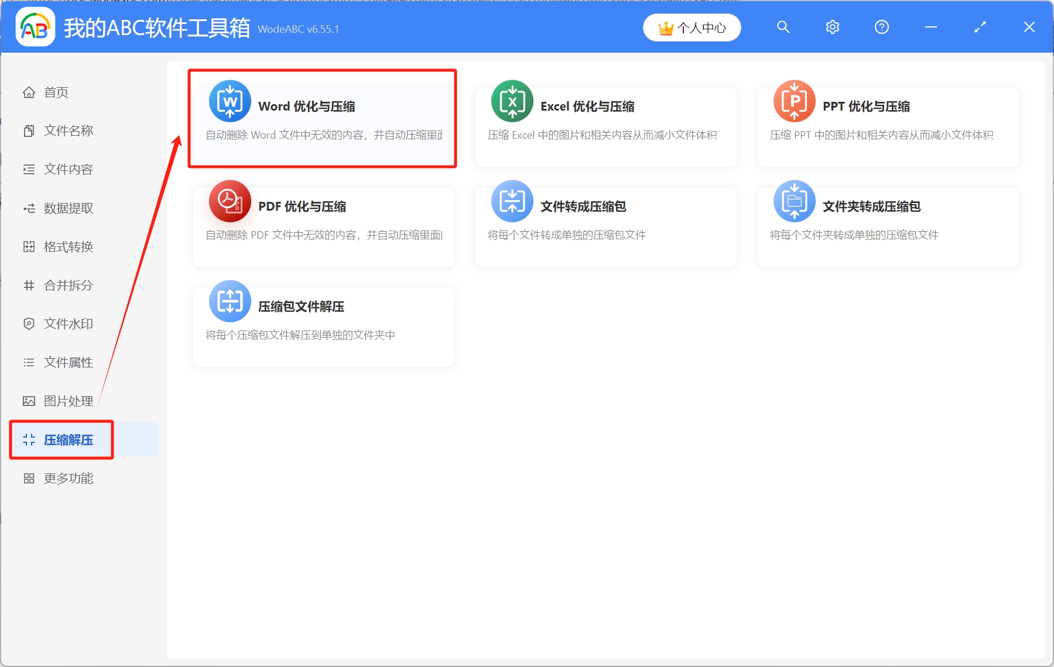Viewport: 1054px width, 667px height.
Task: Click the 我的ABC软件工具箱 title text
Action: [x=157, y=27]
